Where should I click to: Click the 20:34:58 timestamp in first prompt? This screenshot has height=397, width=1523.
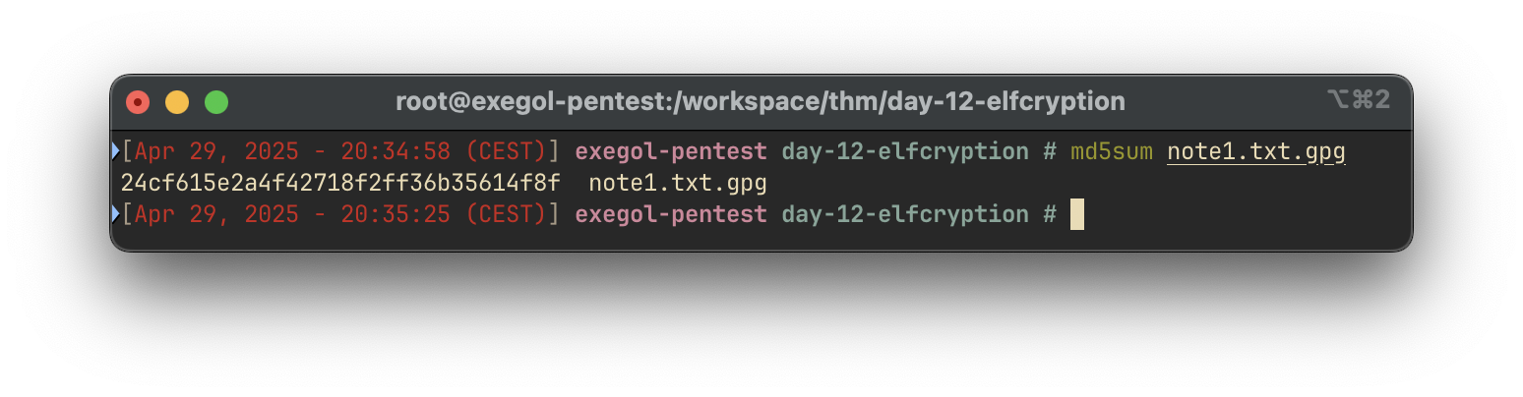(396, 152)
